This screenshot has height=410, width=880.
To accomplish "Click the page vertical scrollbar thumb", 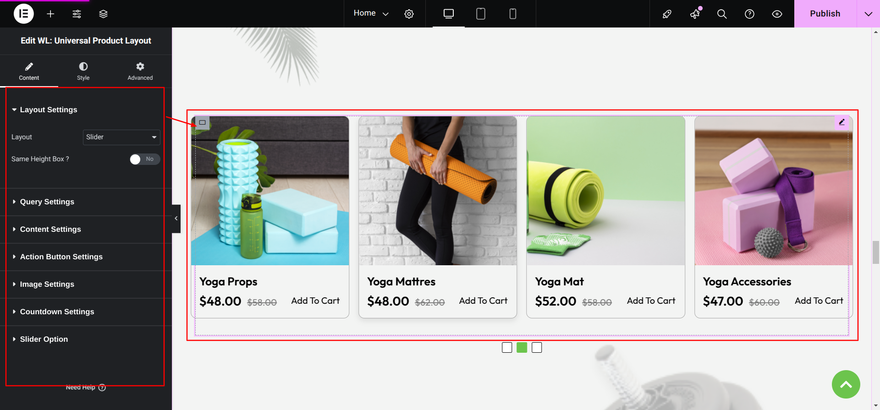I will tap(875, 252).
